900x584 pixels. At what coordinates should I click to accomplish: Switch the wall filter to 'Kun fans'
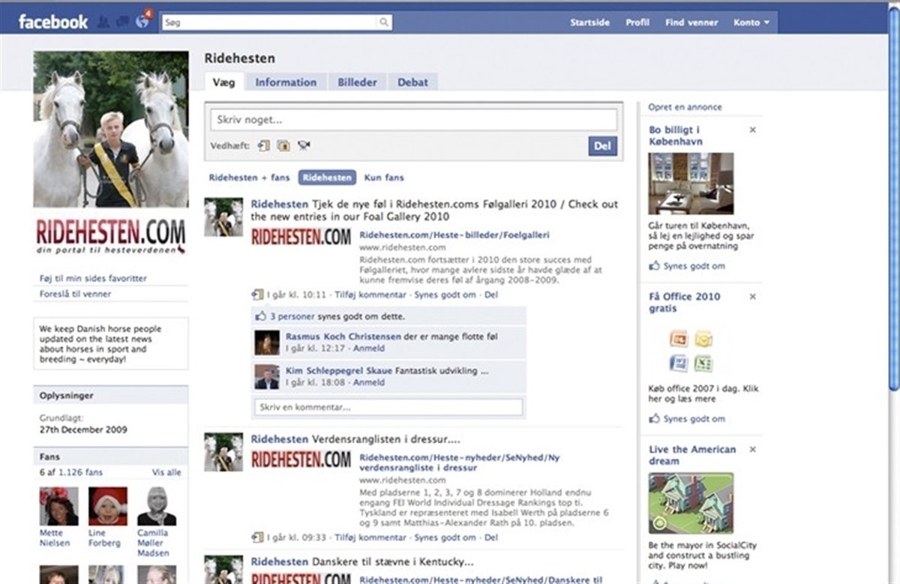[x=384, y=178]
